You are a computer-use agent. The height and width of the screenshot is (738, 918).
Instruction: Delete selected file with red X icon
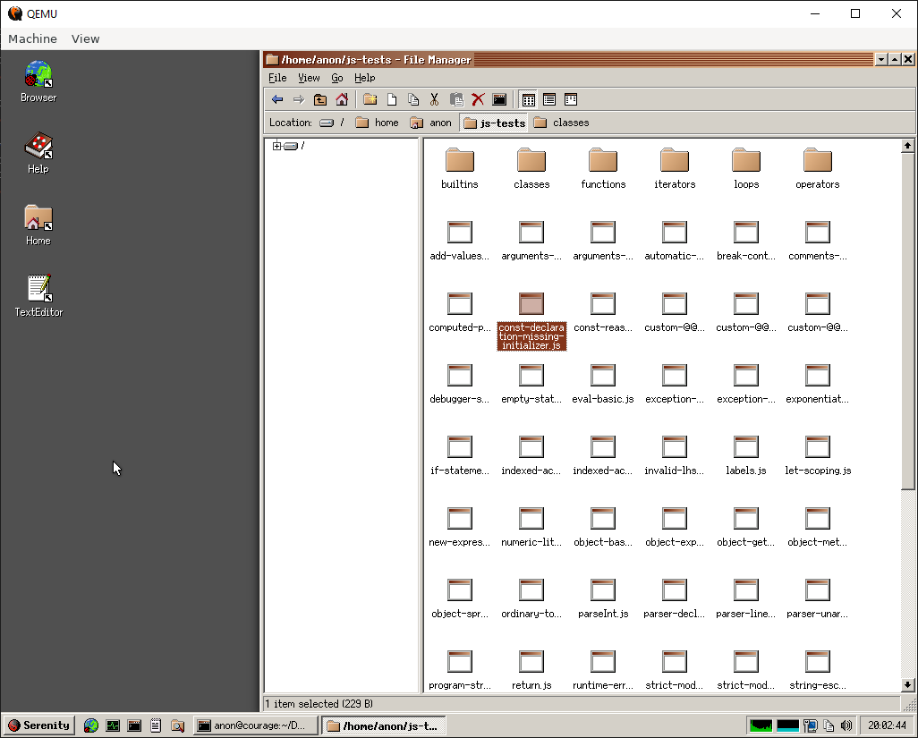478,99
